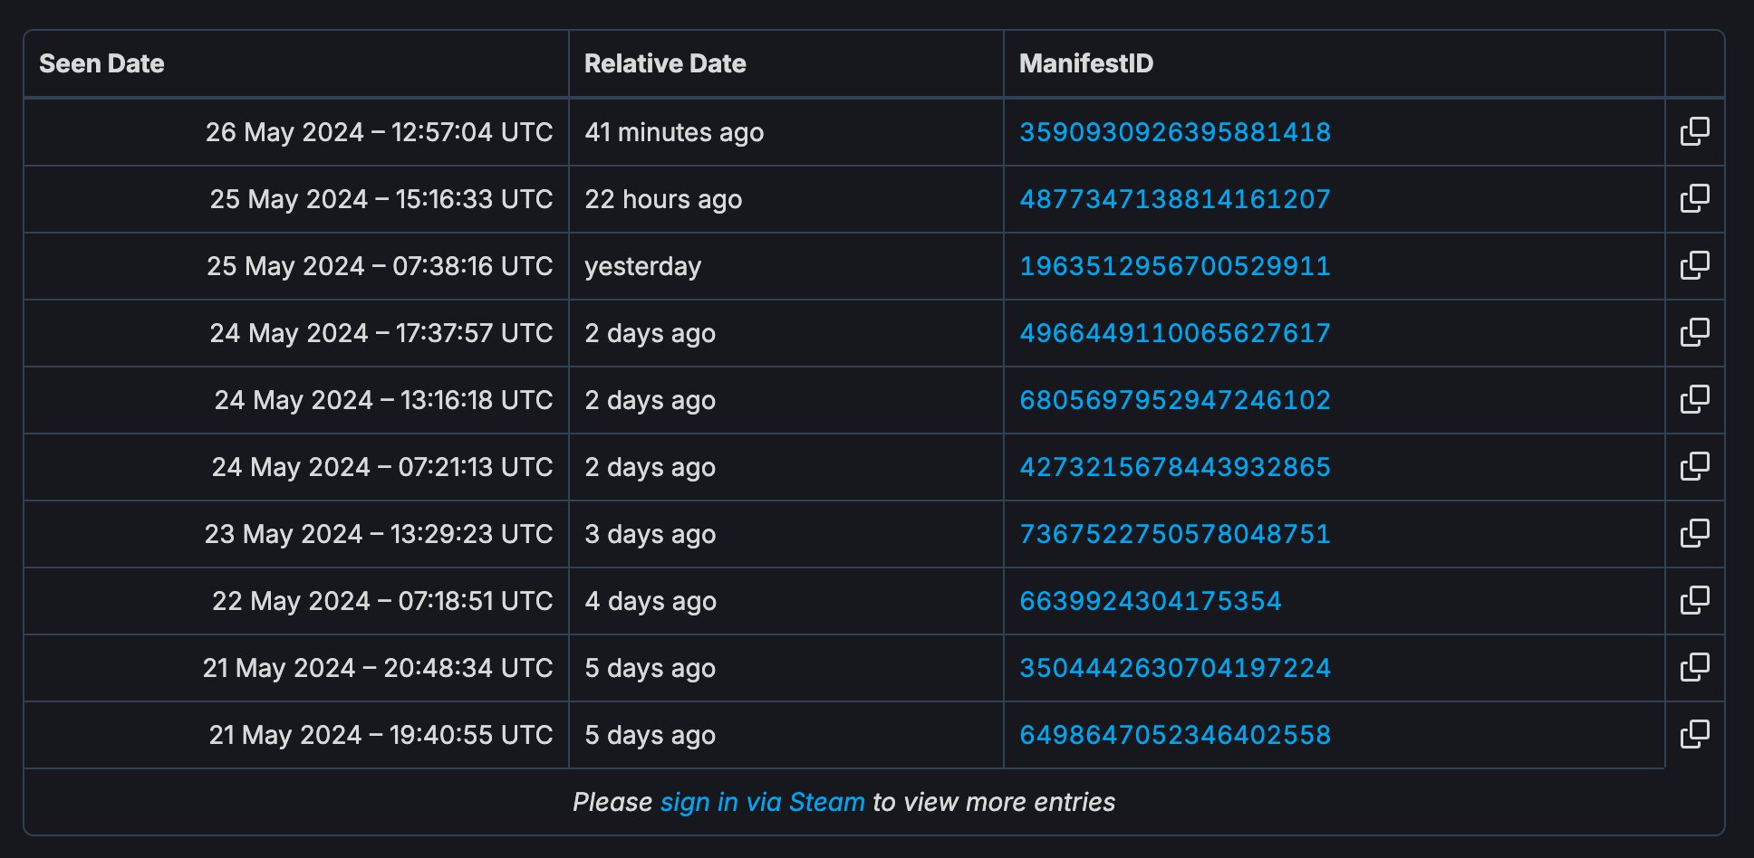The width and height of the screenshot is (1754, 858).
Task: Open manifest 4877347138814161207 link
Action: (1175, 199)
